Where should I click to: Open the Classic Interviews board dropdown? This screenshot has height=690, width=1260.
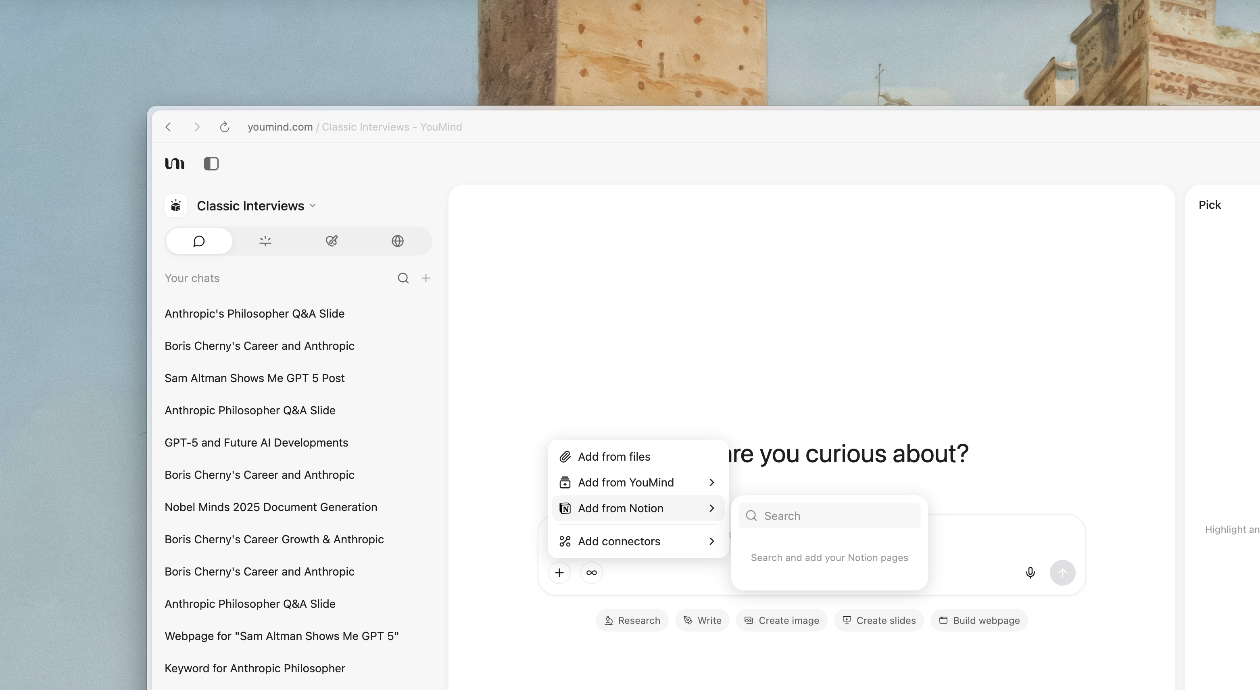tap(256, 206)
